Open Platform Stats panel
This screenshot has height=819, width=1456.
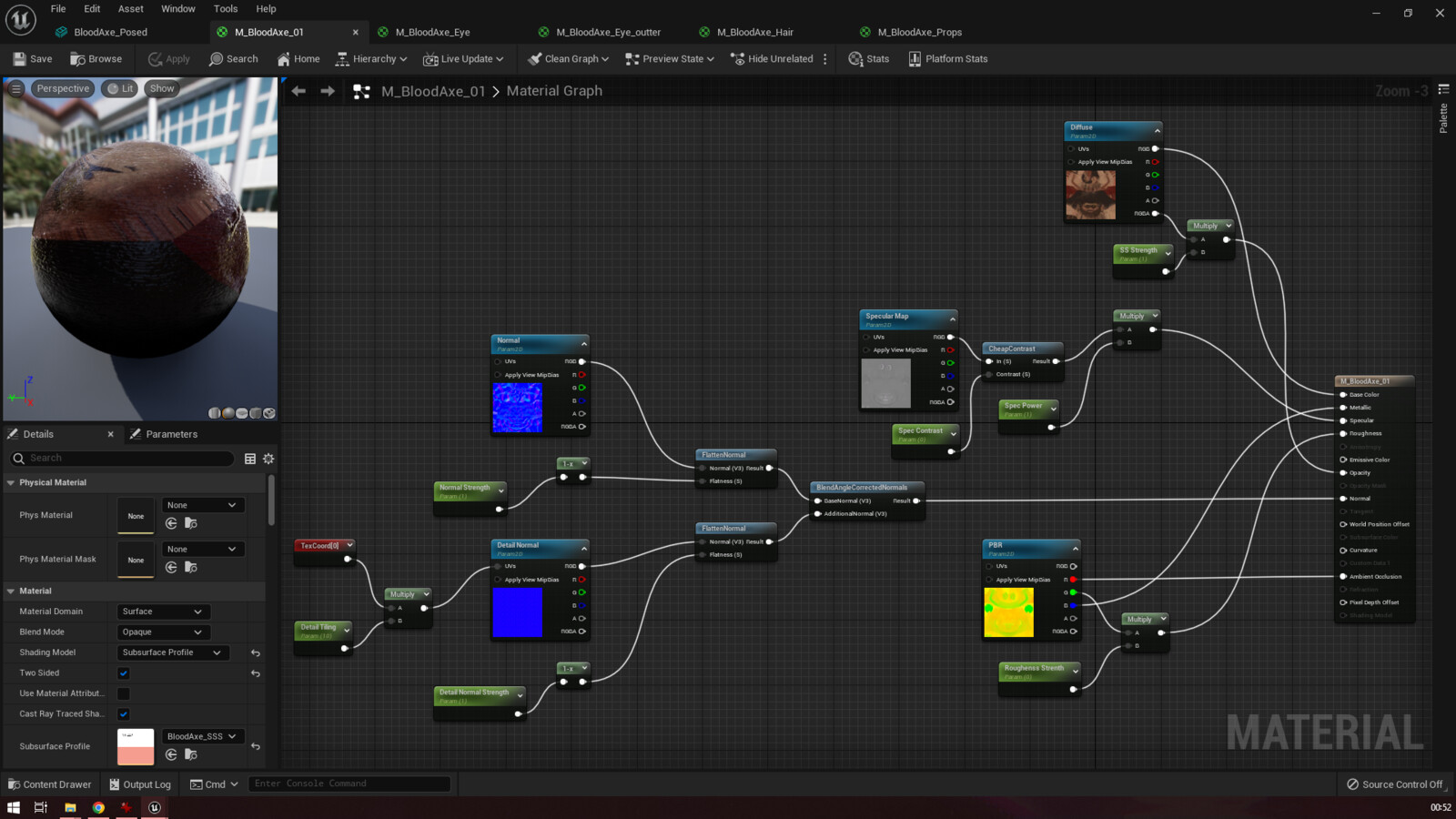point(947,58)
